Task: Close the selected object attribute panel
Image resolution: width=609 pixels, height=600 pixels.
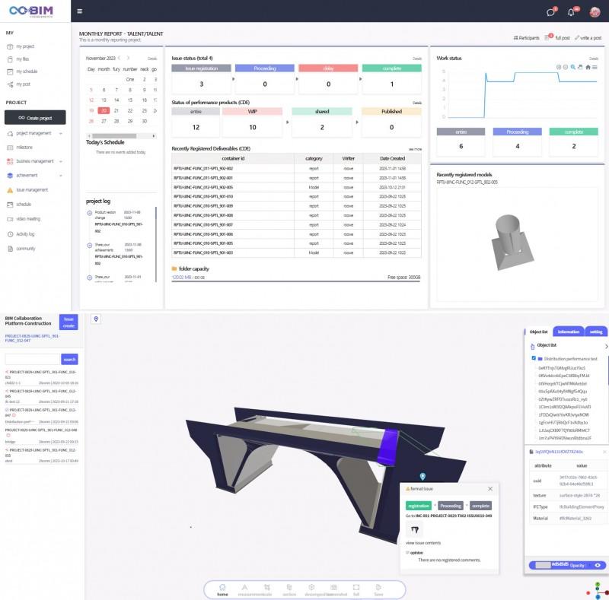Action: point(604,452)
